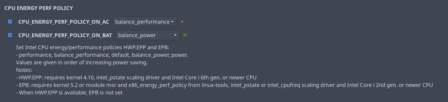Open the balance_performance dropdown
The image size is (448, 102).
point(145,22)
